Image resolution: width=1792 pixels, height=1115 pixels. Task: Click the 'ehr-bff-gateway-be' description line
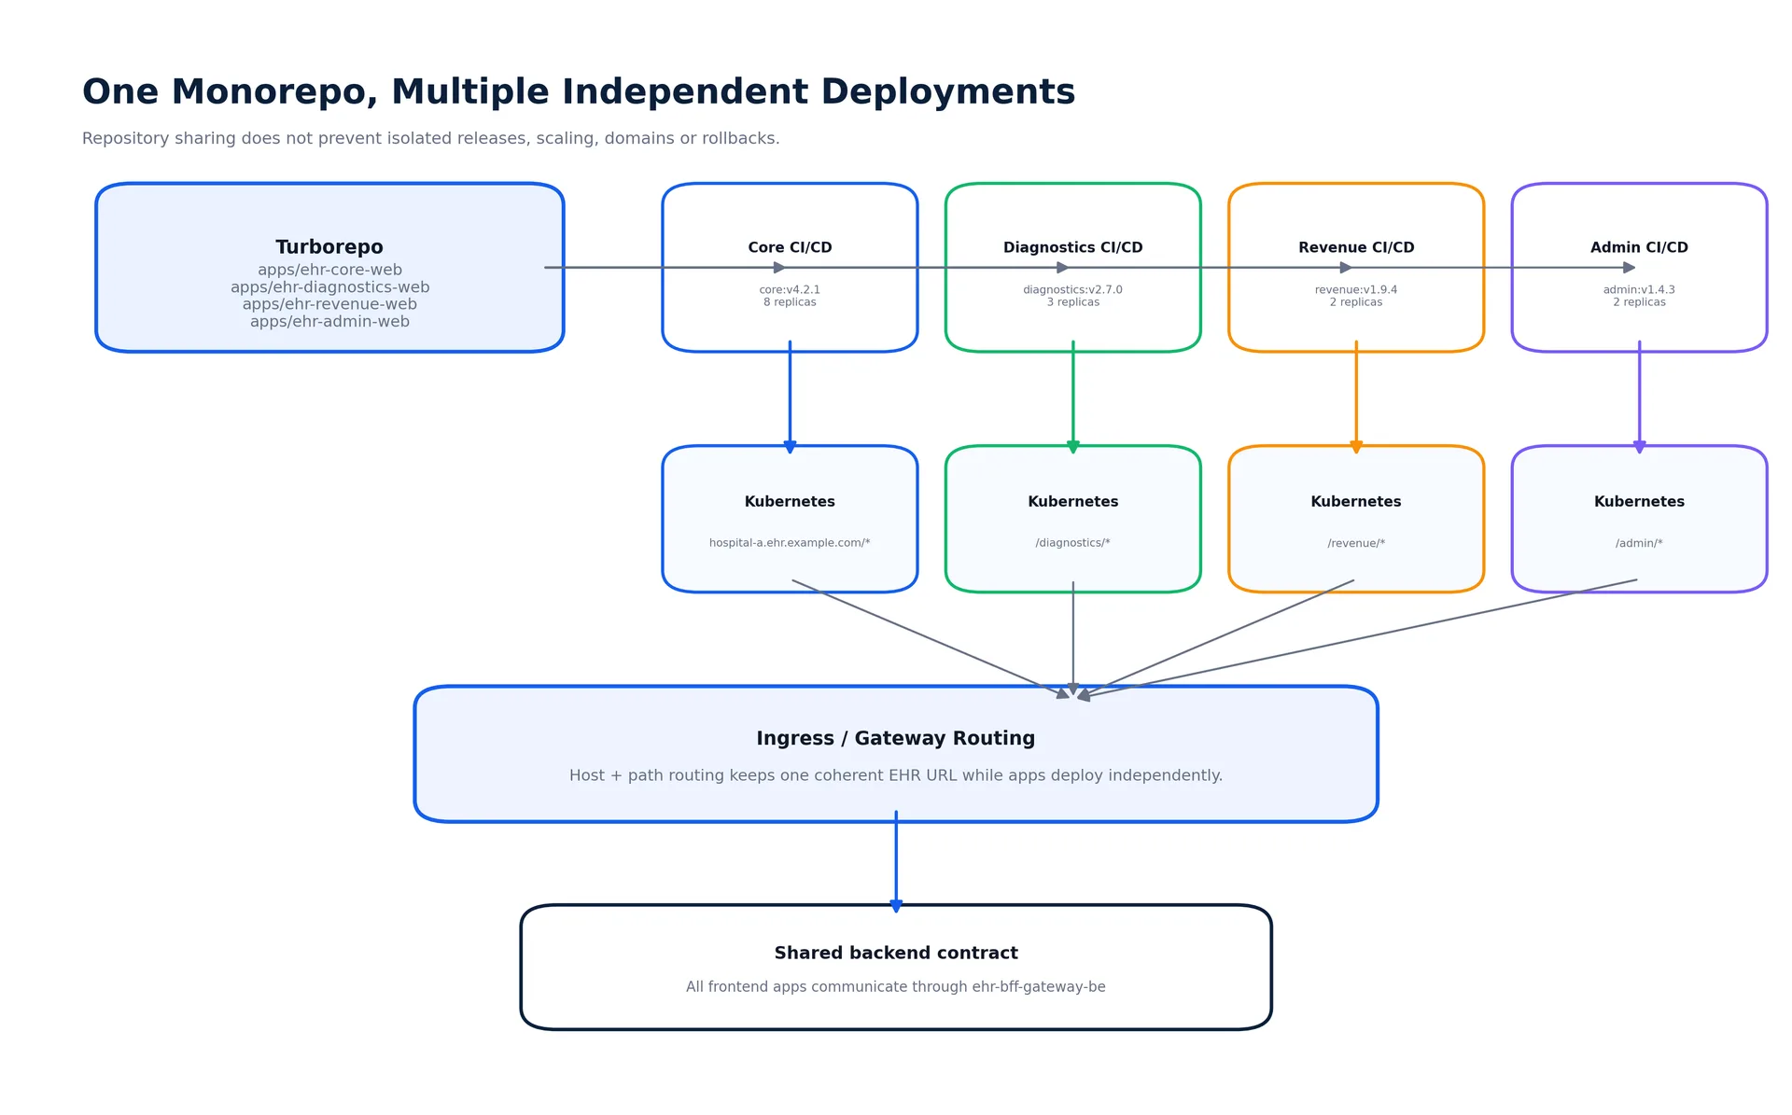coord(896,987)
